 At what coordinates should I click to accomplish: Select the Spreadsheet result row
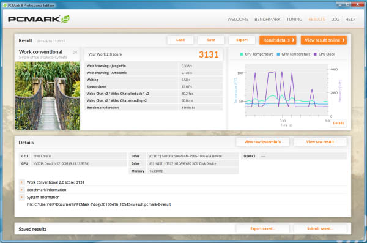click(x=154, y=87)
